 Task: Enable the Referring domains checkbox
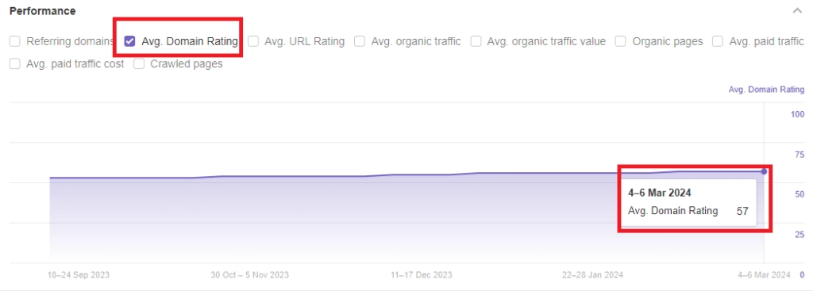tap(15, 41)
